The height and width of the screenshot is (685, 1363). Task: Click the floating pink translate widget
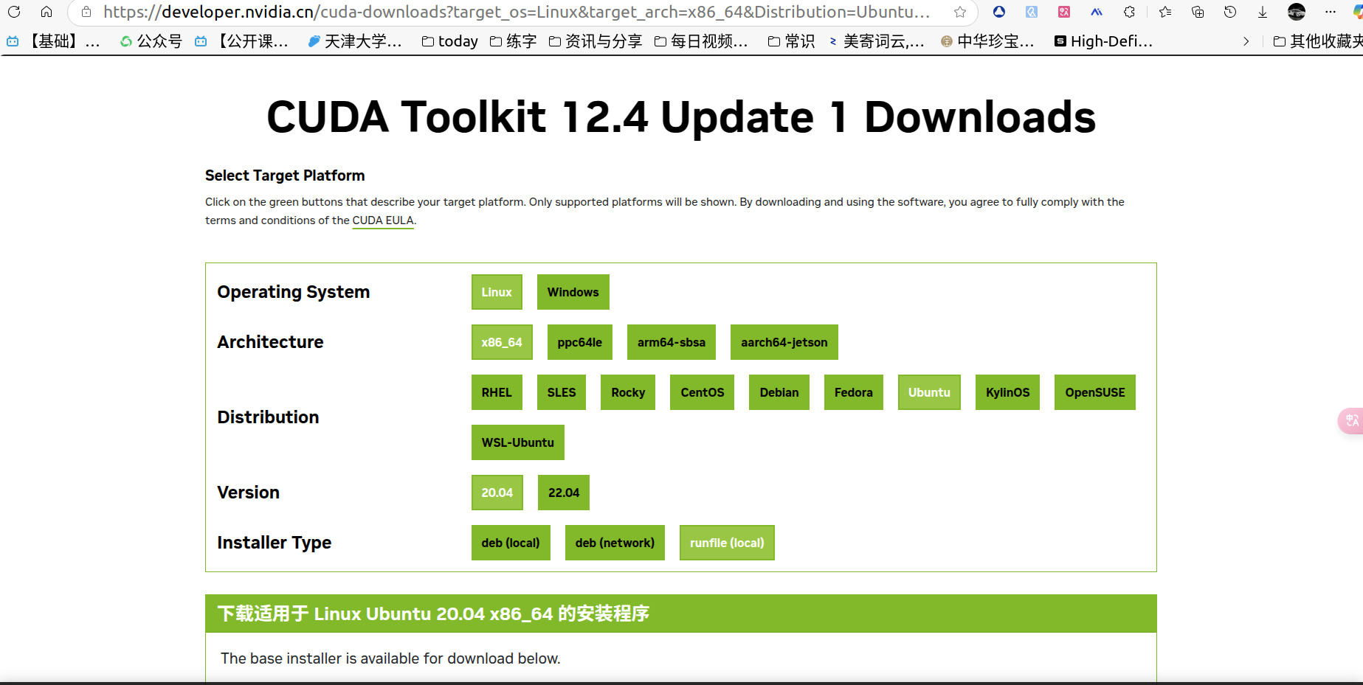point(1351,420)
